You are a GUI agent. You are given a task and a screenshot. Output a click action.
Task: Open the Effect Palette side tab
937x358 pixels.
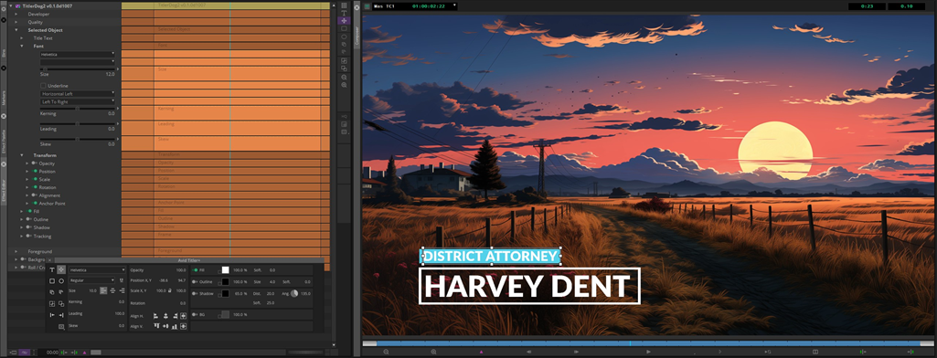point(4,141)
